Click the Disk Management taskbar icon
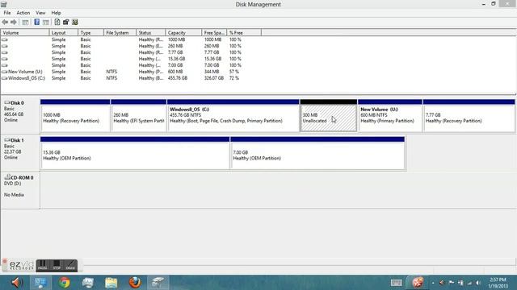The height and width of the screenshot is (290, 517). (x=158, y=283)
